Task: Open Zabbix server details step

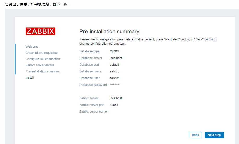Action: tap(40, 65)
